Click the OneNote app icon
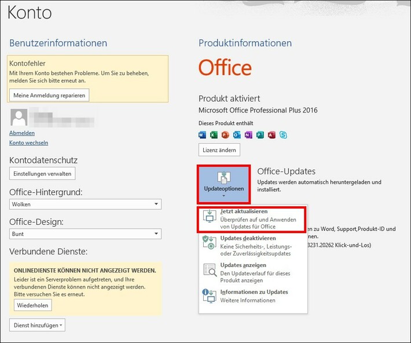The width and height of the screenshot is (411, 343). (x=248, y=134)
